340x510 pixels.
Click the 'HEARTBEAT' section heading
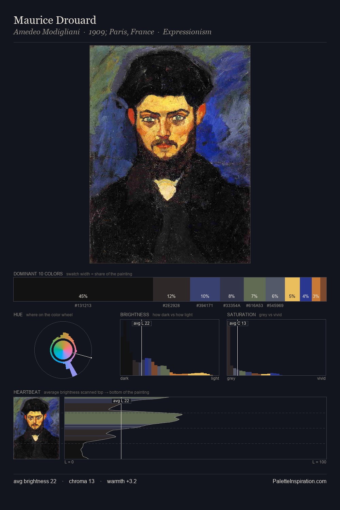(27, 392)
